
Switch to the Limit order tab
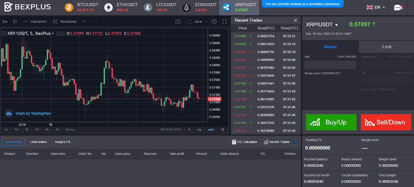pyautogui.click(x=387, y=47)
